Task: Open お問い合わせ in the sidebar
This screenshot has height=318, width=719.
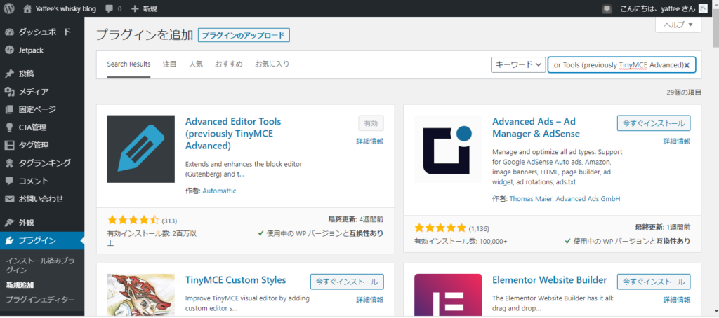Action: click(42, 199)
